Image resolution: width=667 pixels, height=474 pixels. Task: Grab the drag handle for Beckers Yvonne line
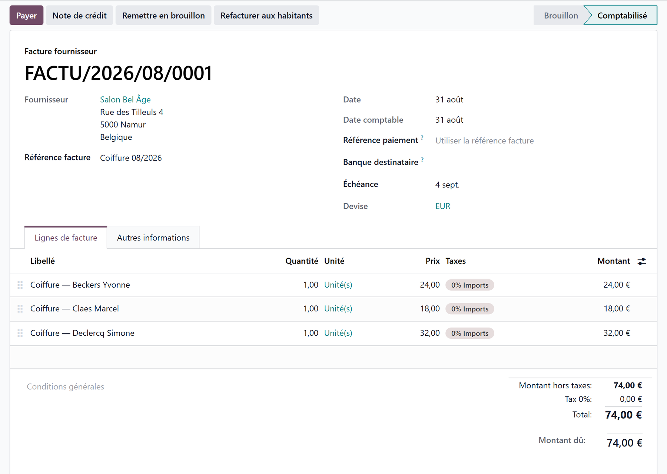(x=20, y=285)
